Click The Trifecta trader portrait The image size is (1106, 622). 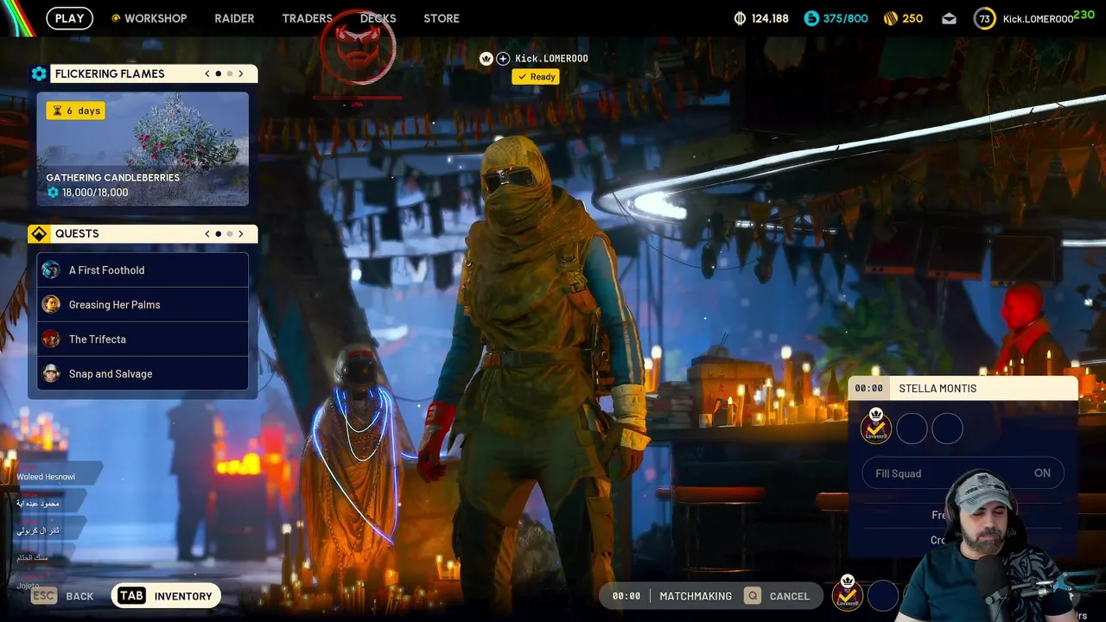click(51, 339)
